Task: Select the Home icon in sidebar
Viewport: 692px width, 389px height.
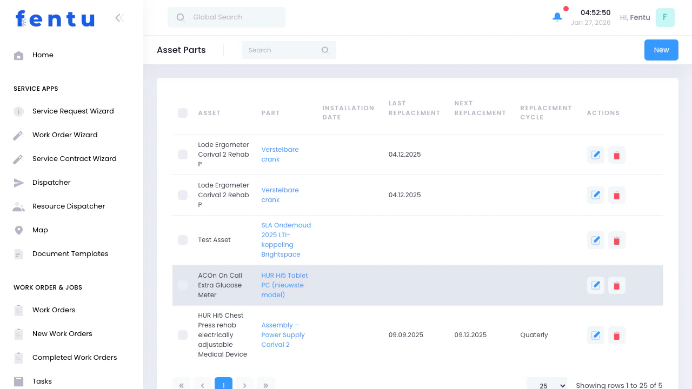Action: (18, 55)
